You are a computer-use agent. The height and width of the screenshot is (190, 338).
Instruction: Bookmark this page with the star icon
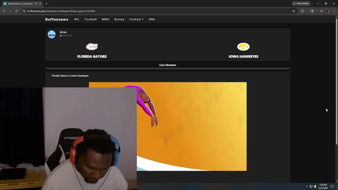pos(294,11)
